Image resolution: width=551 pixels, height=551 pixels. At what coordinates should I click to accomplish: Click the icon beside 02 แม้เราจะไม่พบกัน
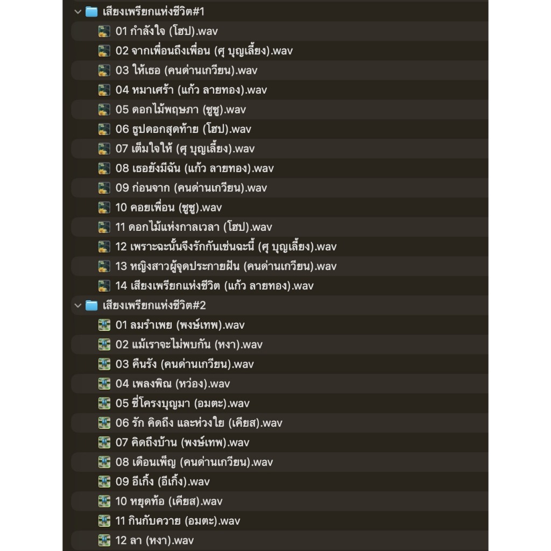(x=104, y=345)
